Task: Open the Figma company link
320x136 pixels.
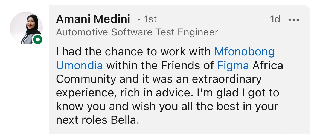Action: (x=233, y=66)
